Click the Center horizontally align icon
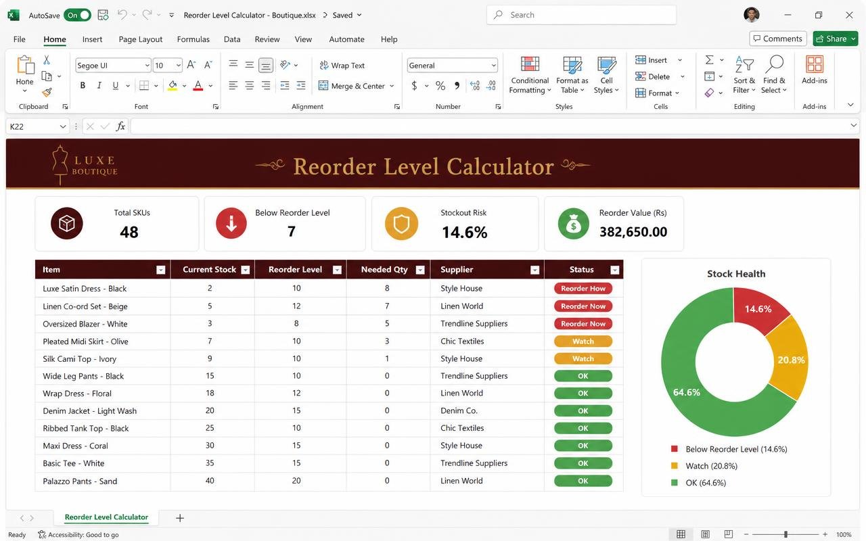The width and height of the screenshot is (866, 541). coord(250,86)
